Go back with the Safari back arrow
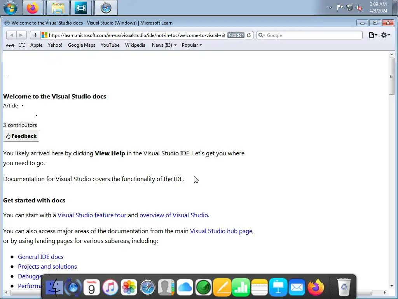398x299 pixels. pyautogui.click(x=11, y=35)
